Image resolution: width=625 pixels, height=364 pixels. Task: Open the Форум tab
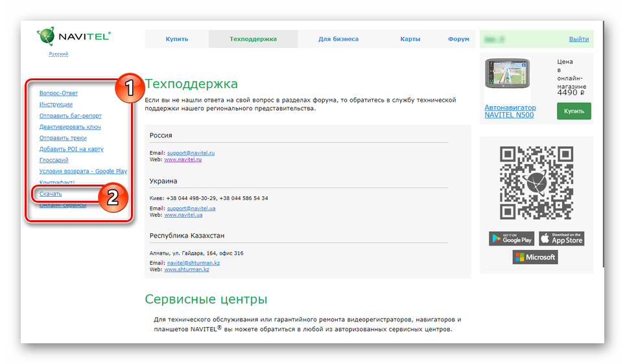[458, 39]
